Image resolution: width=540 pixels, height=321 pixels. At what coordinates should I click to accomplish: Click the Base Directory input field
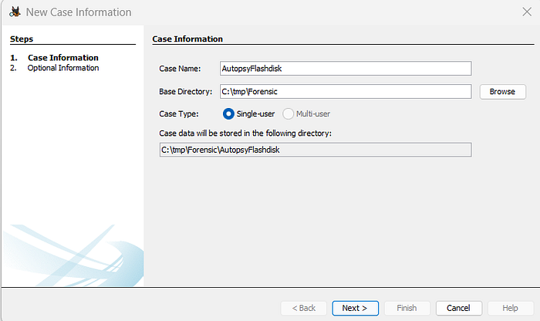pos(346,92)
